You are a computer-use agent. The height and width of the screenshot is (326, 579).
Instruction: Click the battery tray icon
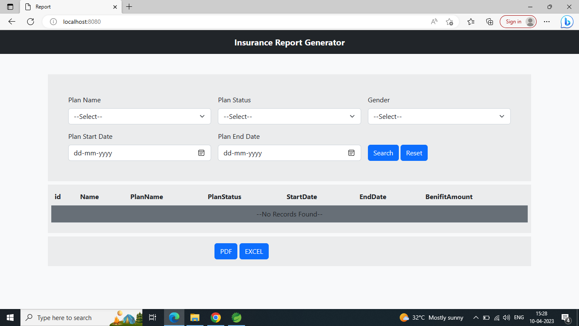pyautogui.click(x=486, y=318)
